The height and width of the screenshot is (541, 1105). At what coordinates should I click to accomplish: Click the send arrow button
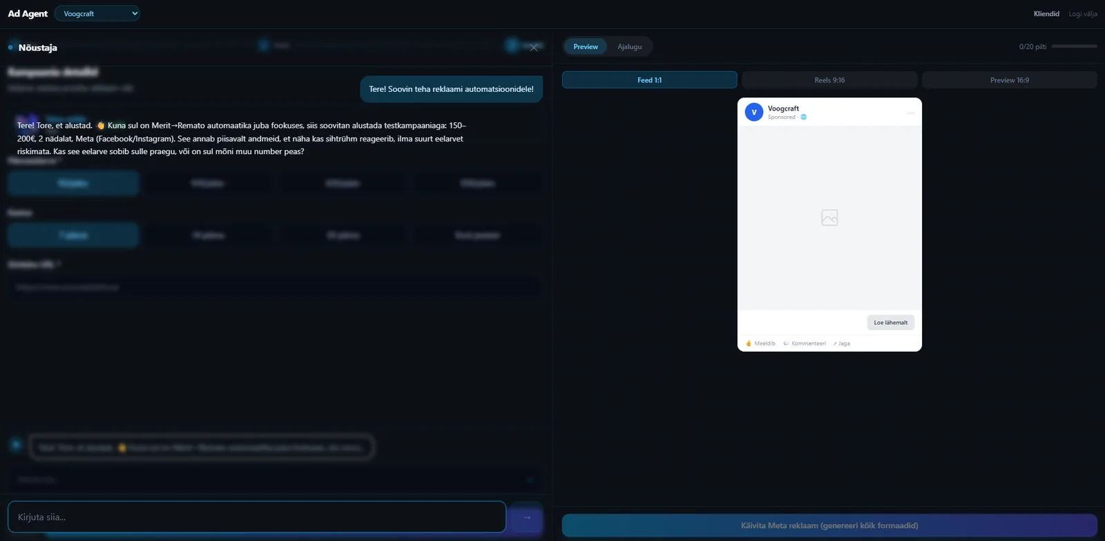[x=526, y=517]
